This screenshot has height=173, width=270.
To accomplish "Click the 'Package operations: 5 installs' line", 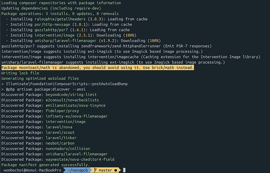I will 60,14.
